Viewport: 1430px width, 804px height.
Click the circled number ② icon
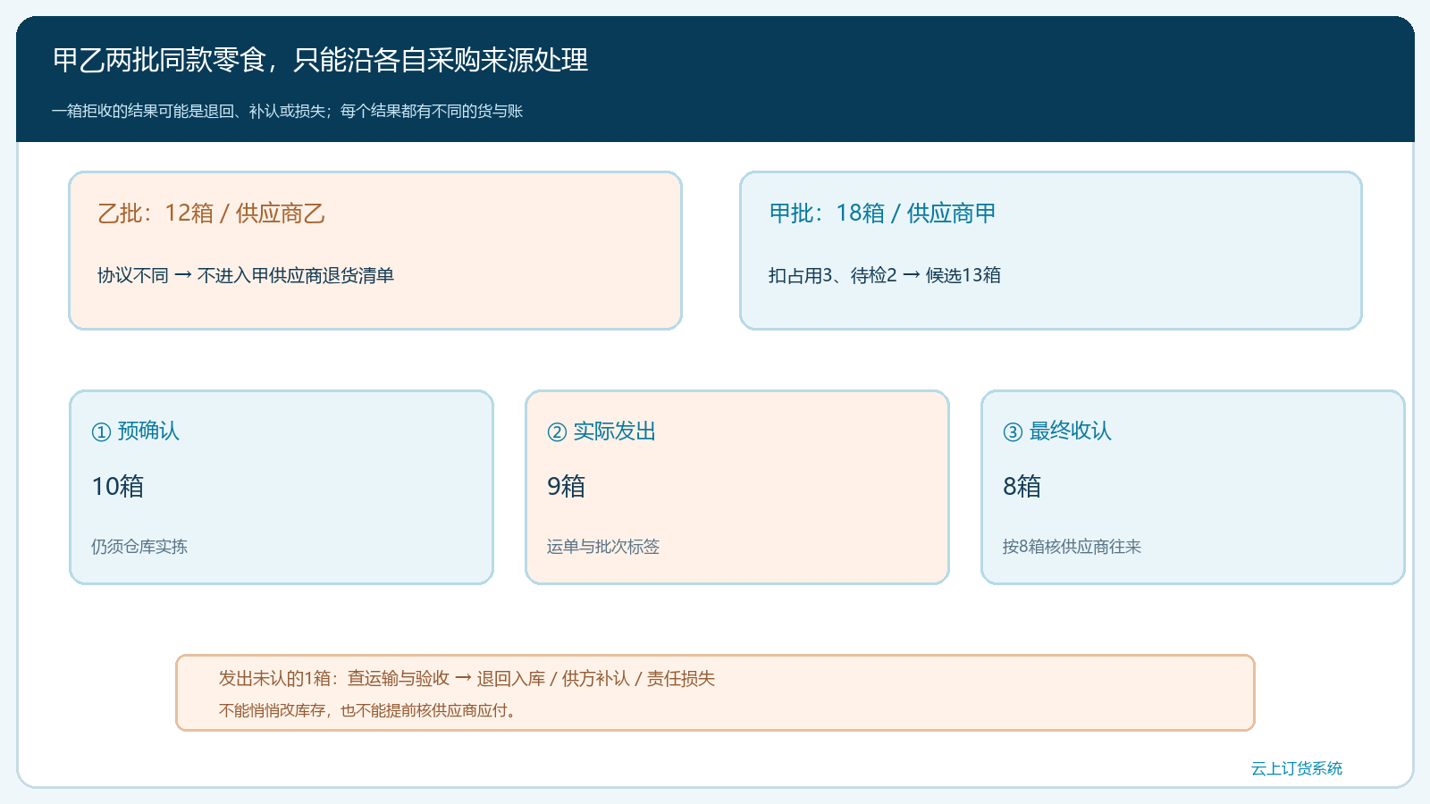(x=557, y=432)
